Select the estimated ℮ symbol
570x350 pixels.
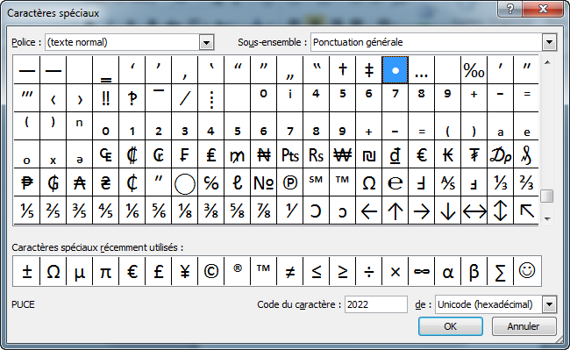click(x=395, y=182)
